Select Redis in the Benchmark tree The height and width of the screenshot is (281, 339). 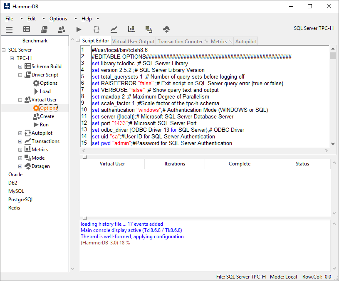click(x=14, y=208)
